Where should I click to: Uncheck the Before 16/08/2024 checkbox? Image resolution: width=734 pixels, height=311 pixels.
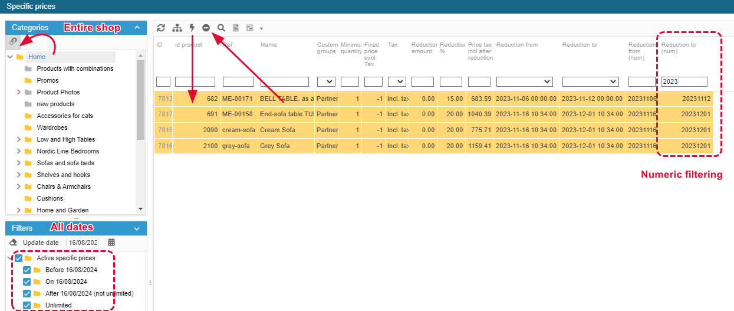point(27,270)
